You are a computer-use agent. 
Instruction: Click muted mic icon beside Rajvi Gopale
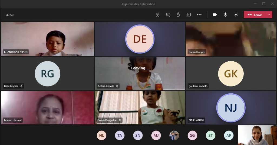[21, 86]
